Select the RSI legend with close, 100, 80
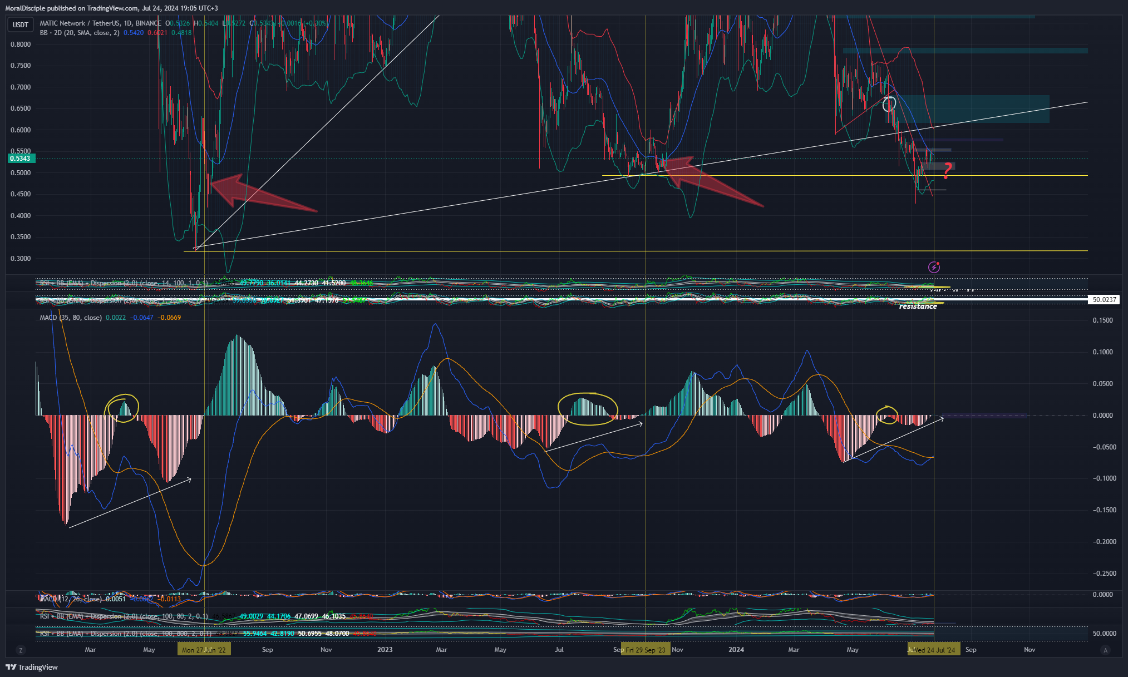 [x=124, y=616]
